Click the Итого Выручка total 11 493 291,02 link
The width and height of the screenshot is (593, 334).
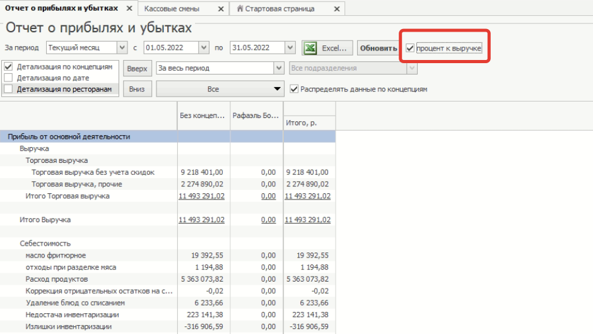click(307, 220)
